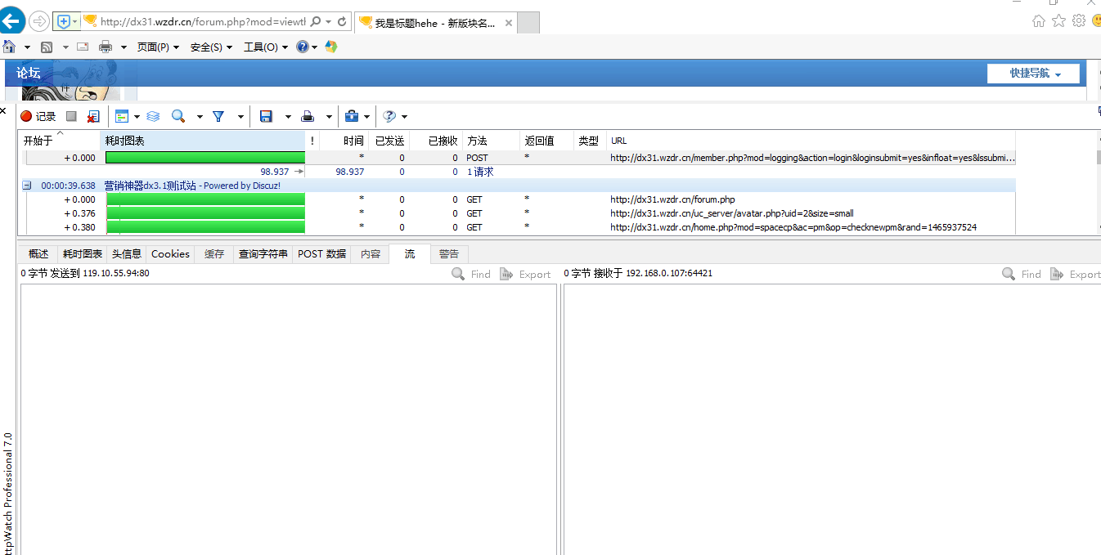Image resolution: width=1101 pixels, height=555 pixels.
Task: Click the gray stop recording icon
Action: [x=71, y=117]
